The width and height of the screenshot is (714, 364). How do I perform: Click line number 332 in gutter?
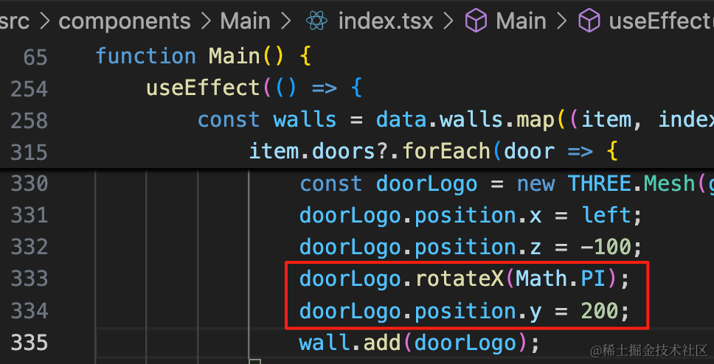(30, 247)
